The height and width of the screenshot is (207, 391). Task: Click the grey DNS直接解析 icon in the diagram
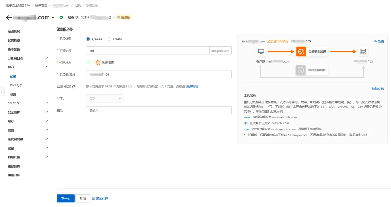(301, 70)
